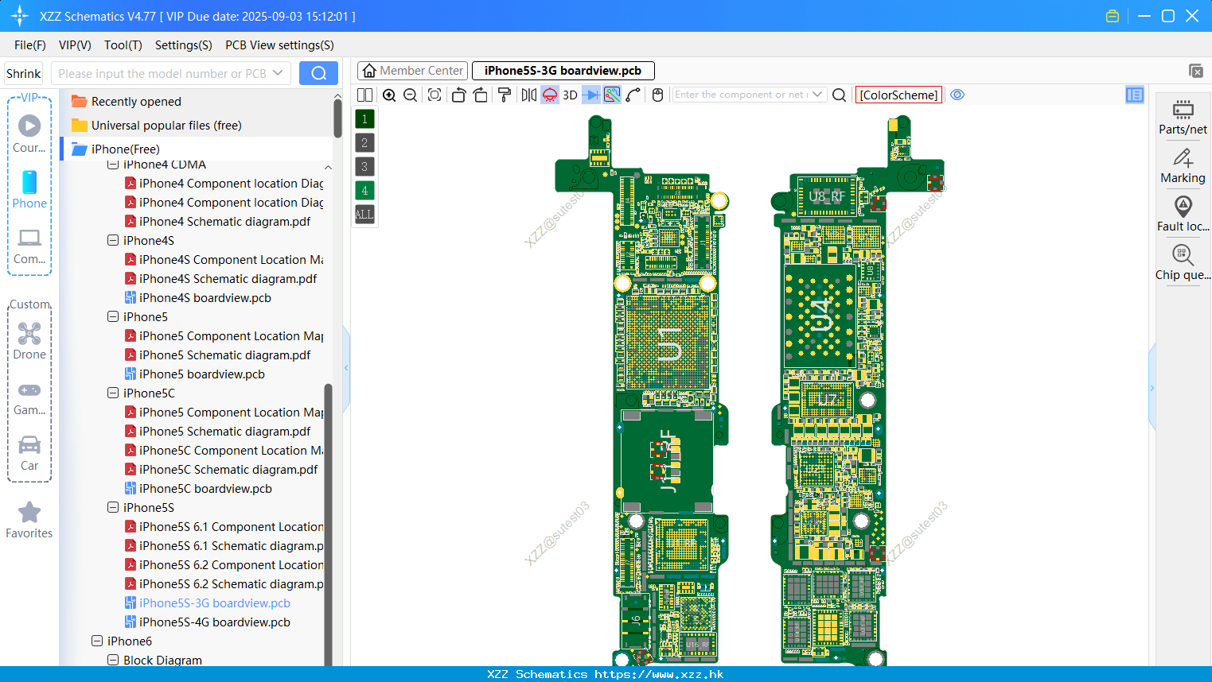The height and width of the screenshot is (682, 1212).
Task: Show layer 3 of the board
Action: pyautogui.click(x=364, y=167)
